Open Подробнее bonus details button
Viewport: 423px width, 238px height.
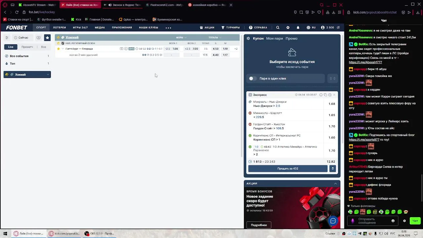point(259,225)
